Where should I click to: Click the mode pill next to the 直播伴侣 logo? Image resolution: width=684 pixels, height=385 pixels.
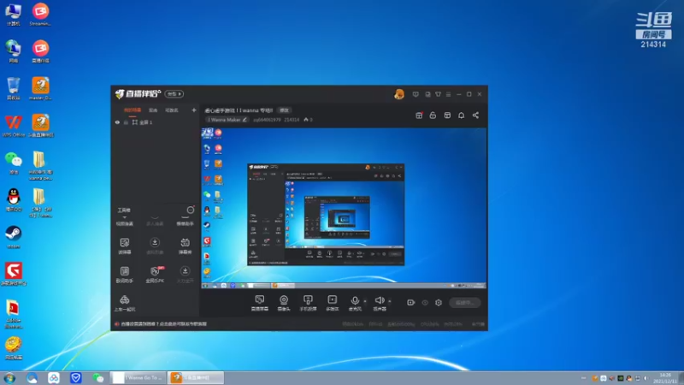coord(174,94)
